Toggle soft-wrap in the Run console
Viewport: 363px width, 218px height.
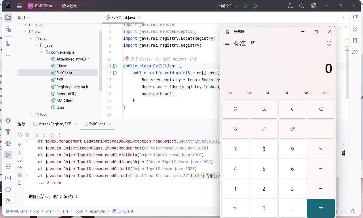[x=20, y=160]
